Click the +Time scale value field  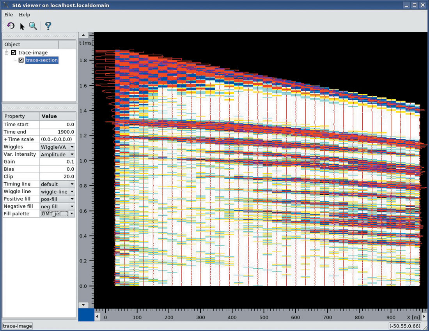57,139
